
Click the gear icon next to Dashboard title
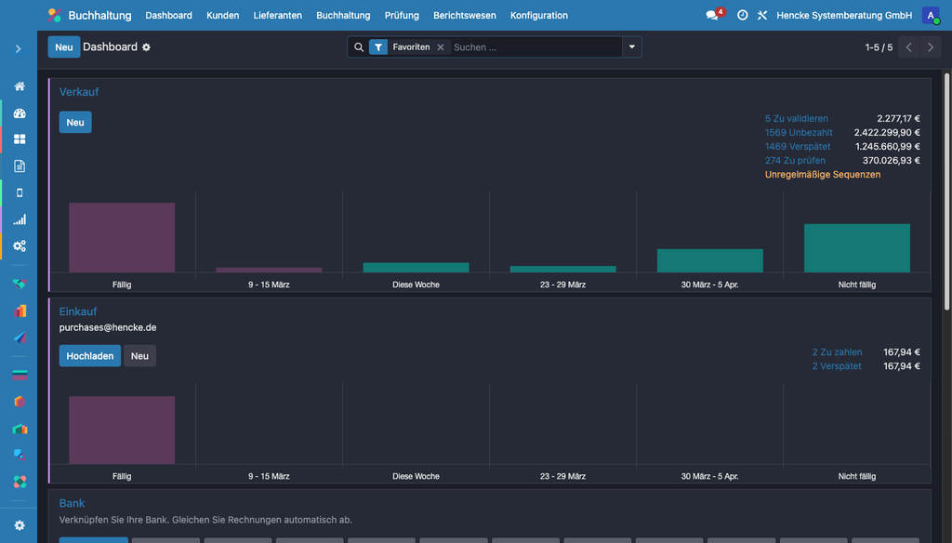tap(146, 47)
